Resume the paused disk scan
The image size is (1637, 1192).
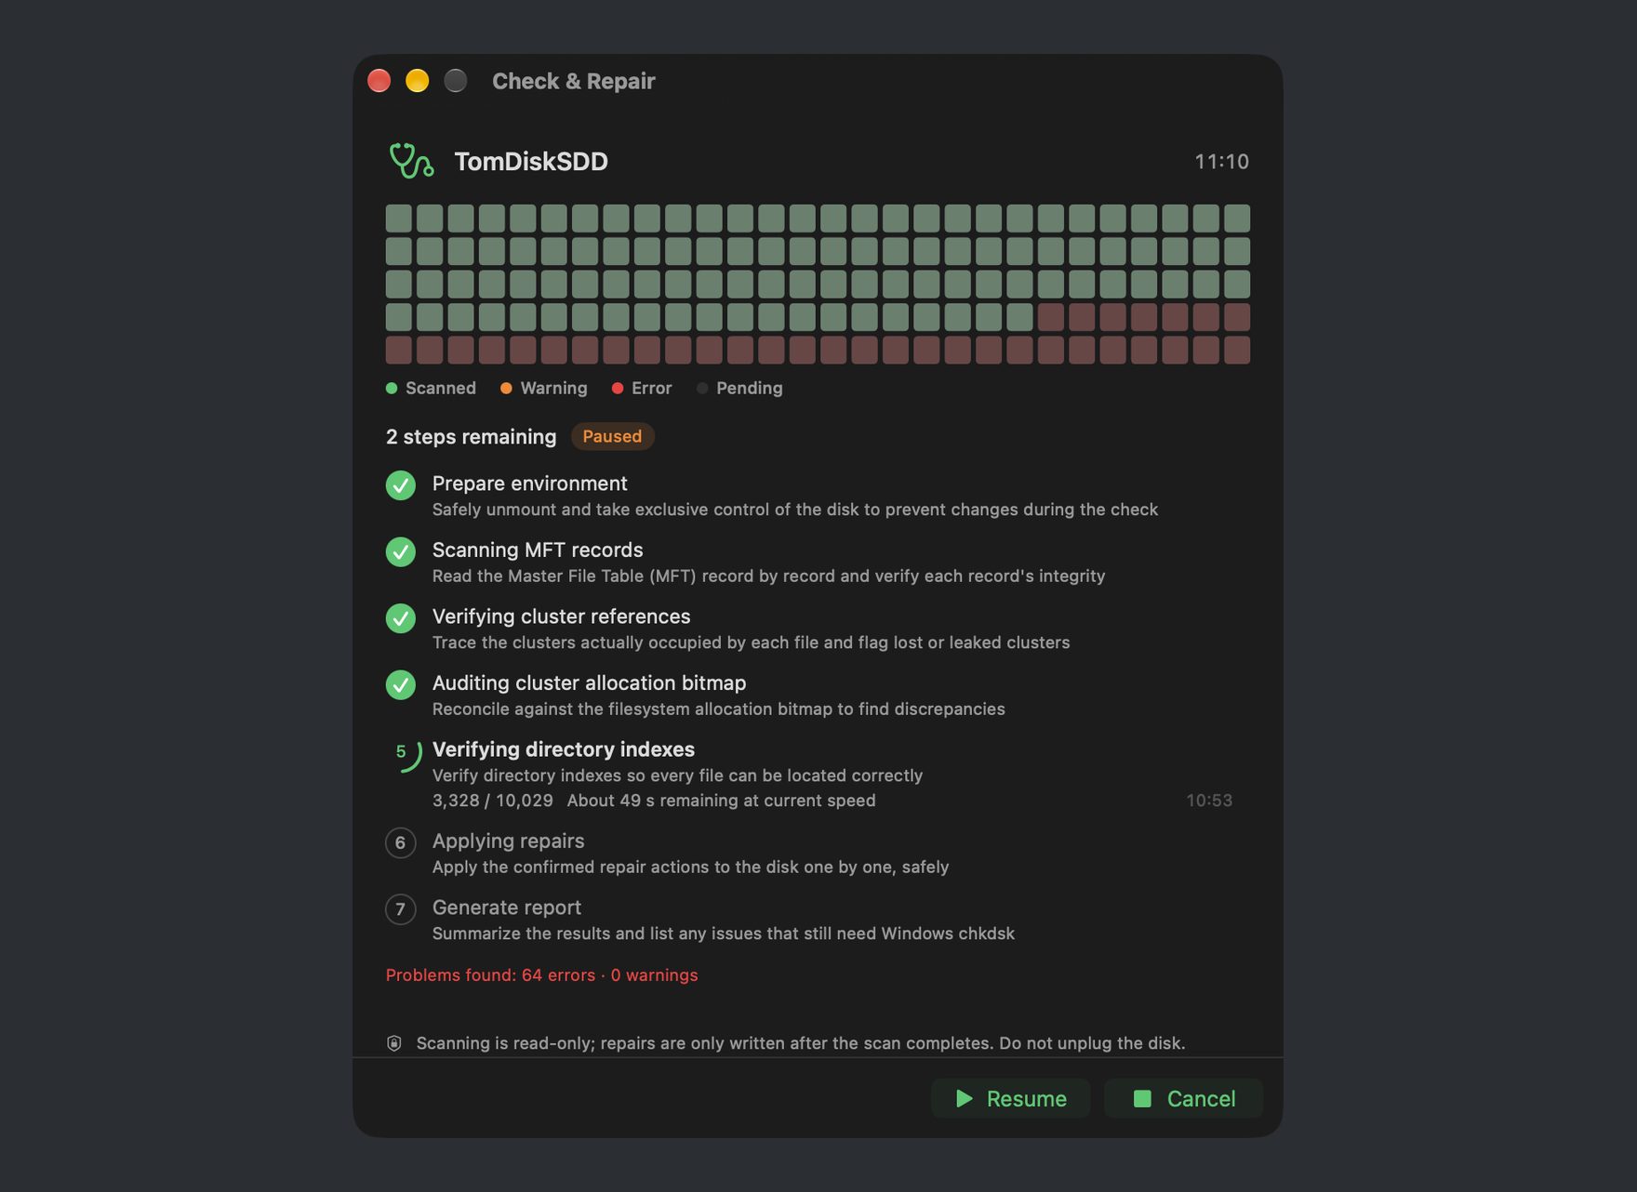coord(1011,1099)
